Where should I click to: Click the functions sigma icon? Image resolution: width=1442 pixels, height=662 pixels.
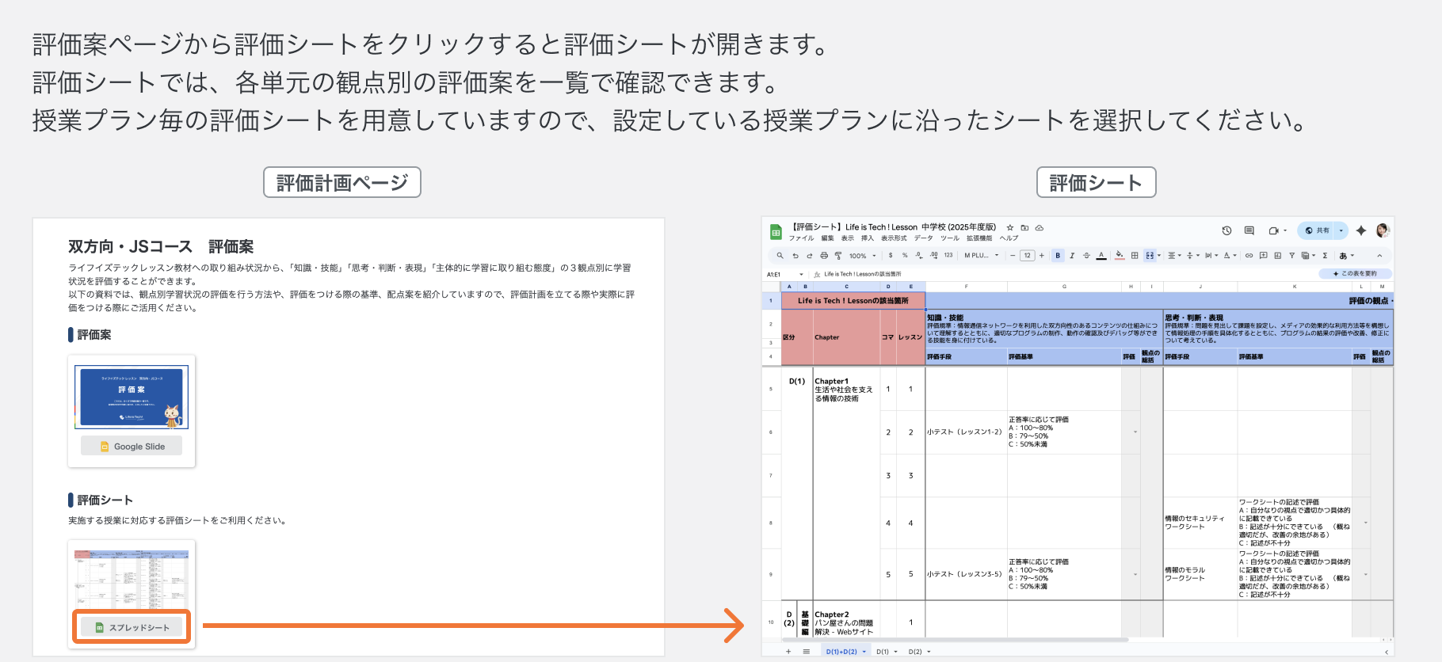(1325, 255)
